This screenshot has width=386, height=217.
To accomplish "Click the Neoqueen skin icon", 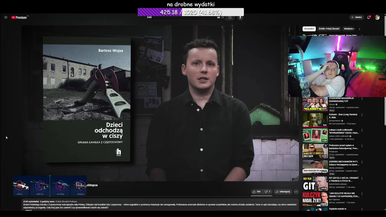I will (x=80, y=186).
